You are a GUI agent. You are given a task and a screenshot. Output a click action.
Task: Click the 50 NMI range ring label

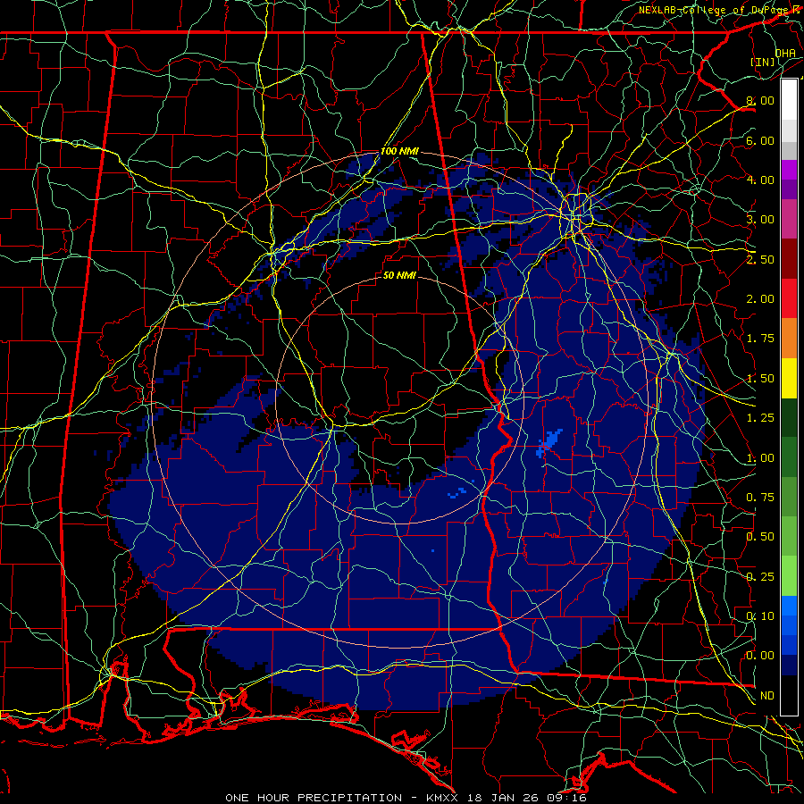tap(399, 275)
